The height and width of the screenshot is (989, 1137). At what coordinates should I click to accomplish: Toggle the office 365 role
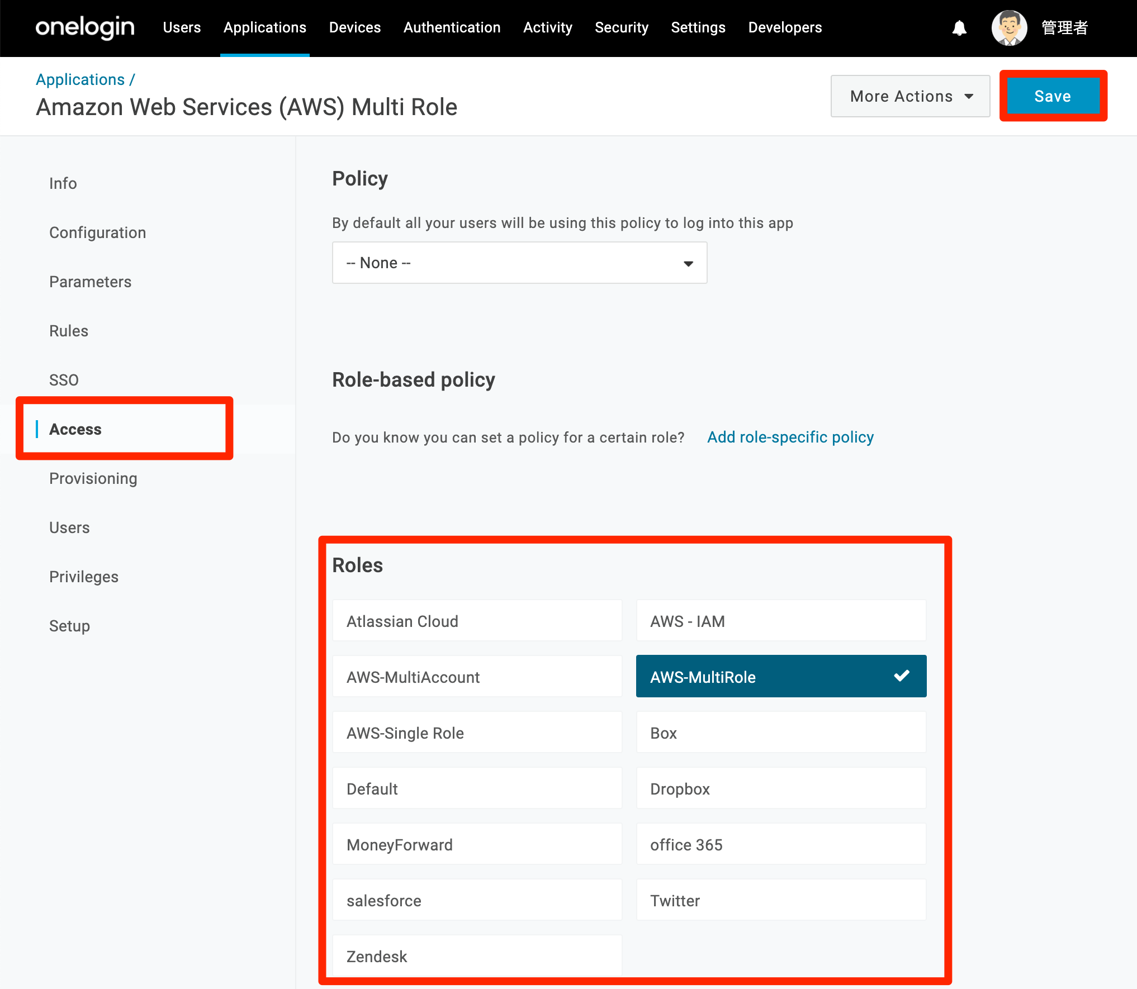(x=781, y=844)
